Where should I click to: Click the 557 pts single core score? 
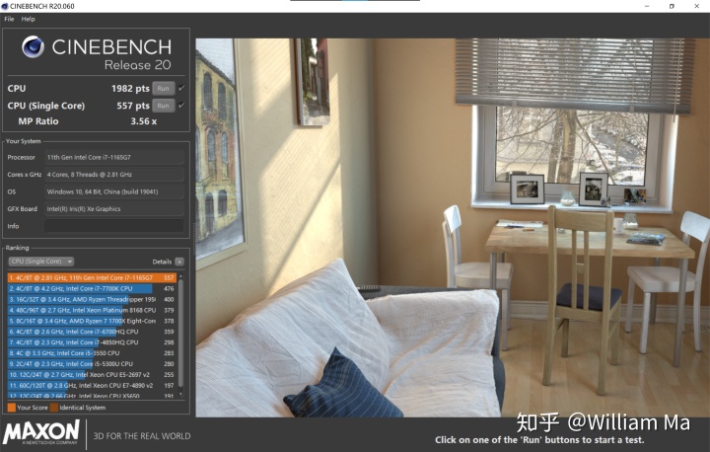coord(133,106)
